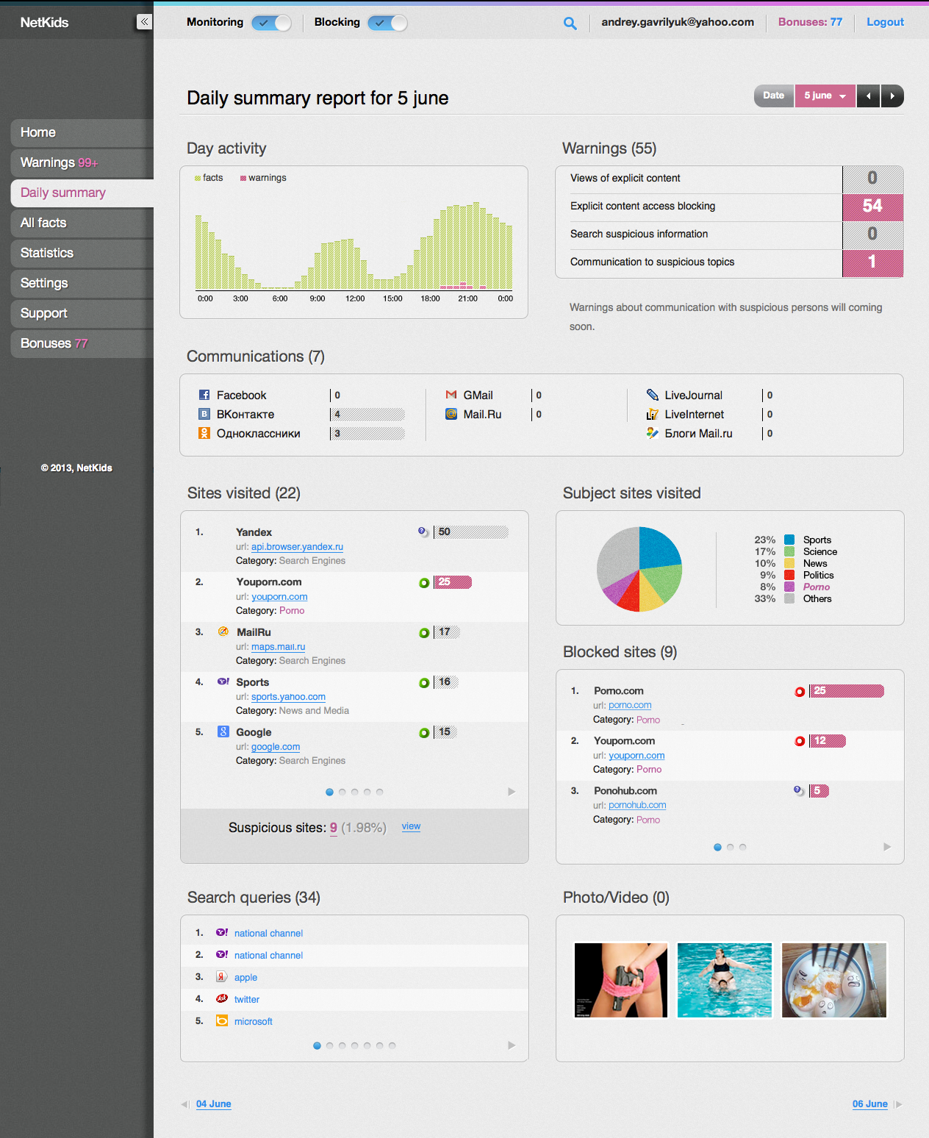The height and width of the screenshot is (1138, 929).
Task: Open the pool swimmer photo thumbnail
Action: pyautogui.click(x=725, y=980)
